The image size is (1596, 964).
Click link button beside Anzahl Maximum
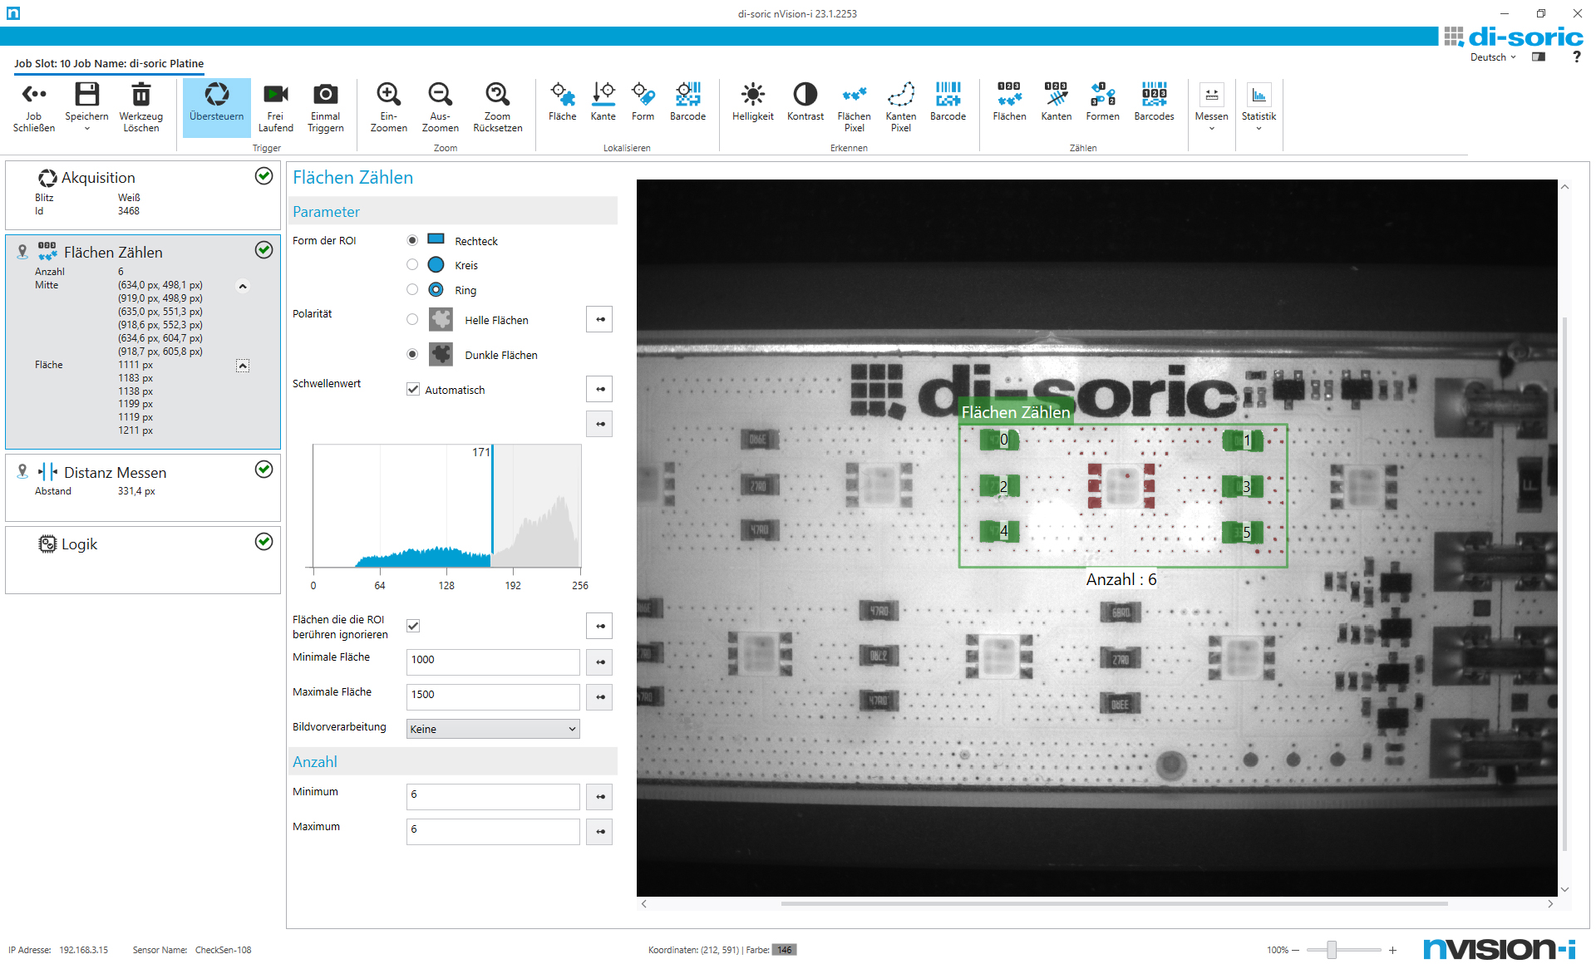click(x=599, y=832)
